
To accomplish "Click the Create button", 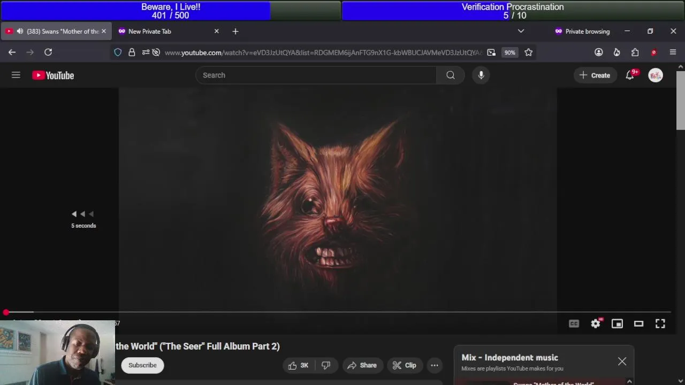I will 595,75.
